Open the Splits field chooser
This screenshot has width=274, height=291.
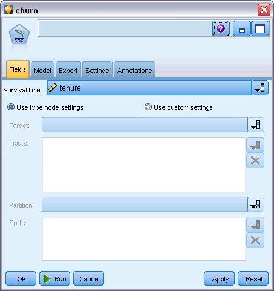coord(255,225)
